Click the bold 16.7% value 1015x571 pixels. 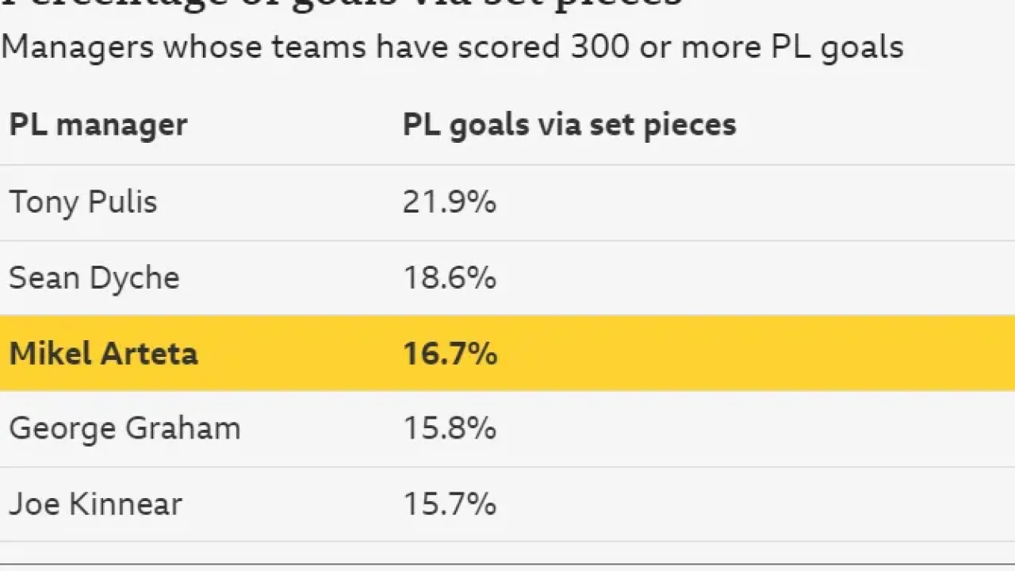coord(450,354)
